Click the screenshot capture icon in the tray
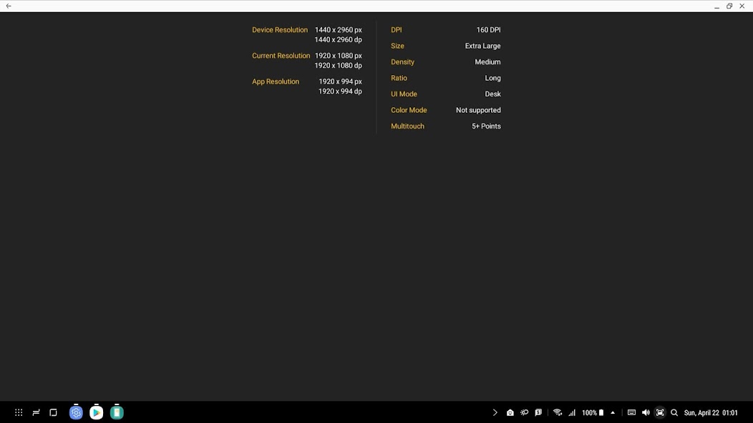753x423 pixels. pyautogui.click(x=510, y=412)
